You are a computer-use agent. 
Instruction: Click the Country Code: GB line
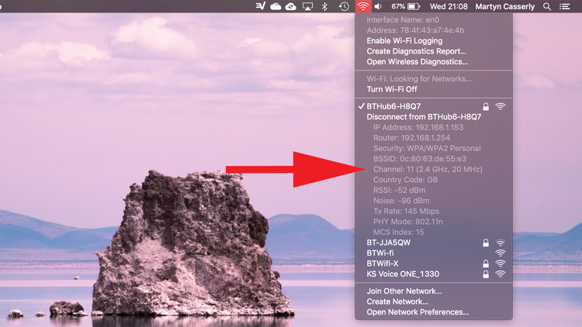point(405,180)
